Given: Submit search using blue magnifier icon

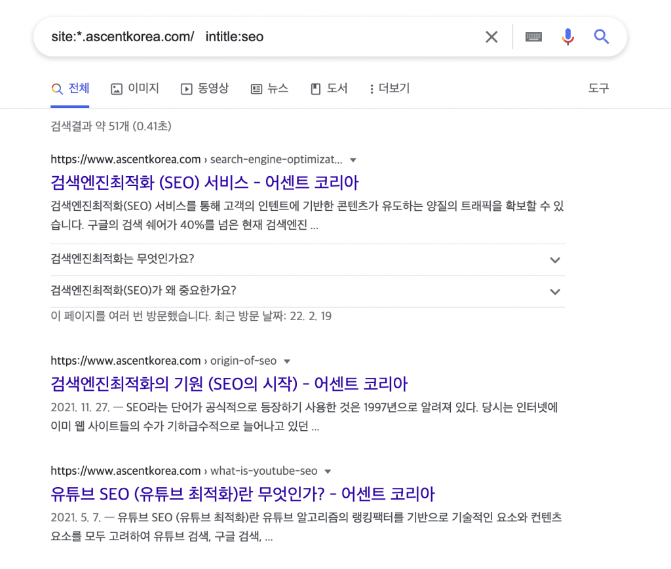Looking at the screenshot, I should point(602,37).
